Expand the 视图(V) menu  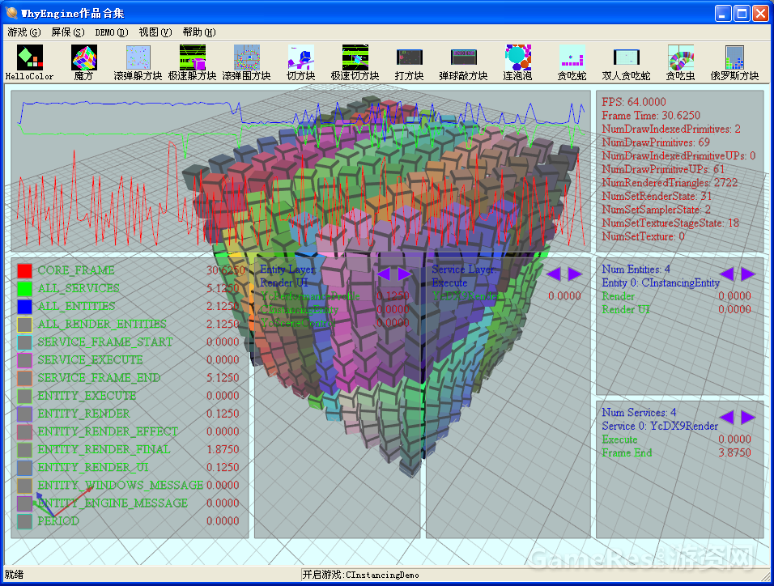pyautogui.click(x=155, y=32)
